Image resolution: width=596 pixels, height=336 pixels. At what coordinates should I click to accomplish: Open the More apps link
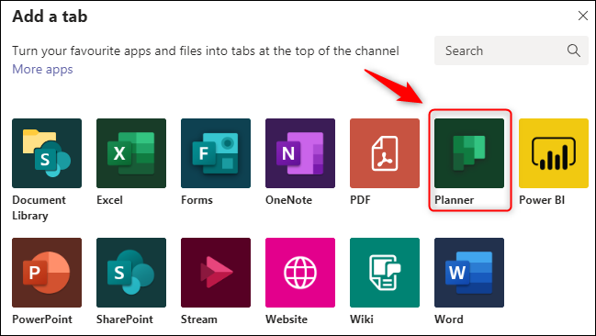42,69
